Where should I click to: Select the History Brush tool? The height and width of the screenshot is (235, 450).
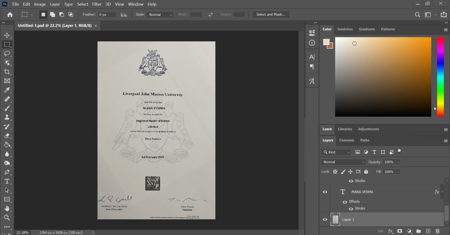pos(7,127)
